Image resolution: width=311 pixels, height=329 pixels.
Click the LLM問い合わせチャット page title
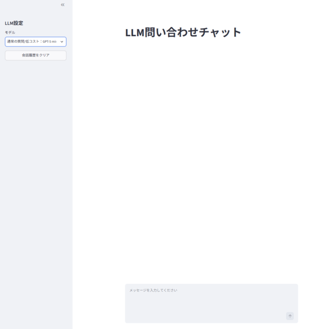point(183,33)
